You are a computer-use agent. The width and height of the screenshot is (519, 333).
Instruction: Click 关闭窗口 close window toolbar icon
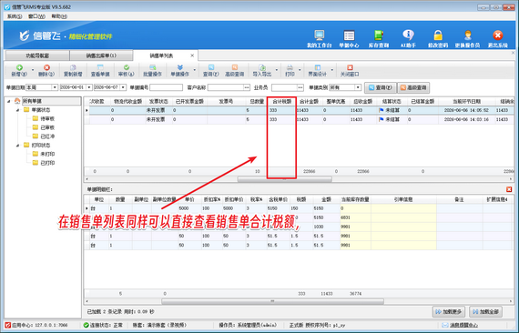click(350, 68)
